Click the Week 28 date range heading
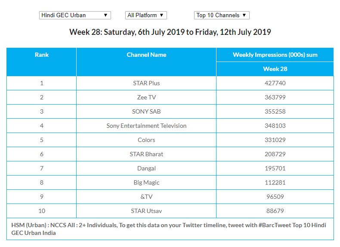Screen dimensions: 340x247 click(x=170, y=32)
